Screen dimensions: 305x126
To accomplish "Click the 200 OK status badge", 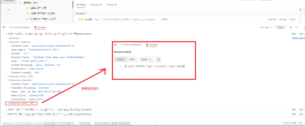I will point(272,19).
